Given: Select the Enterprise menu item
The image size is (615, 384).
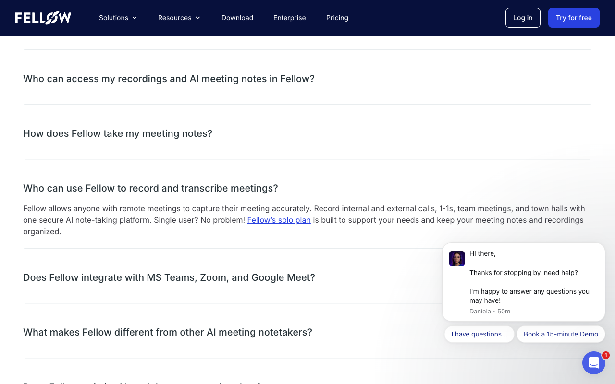Looking at the screenshot, I should coord(290,18).
